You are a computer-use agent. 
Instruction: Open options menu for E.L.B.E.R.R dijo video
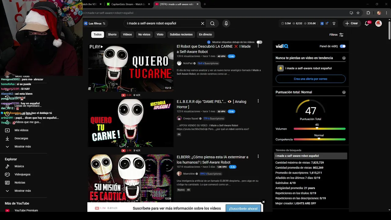[x=258, y=101]
